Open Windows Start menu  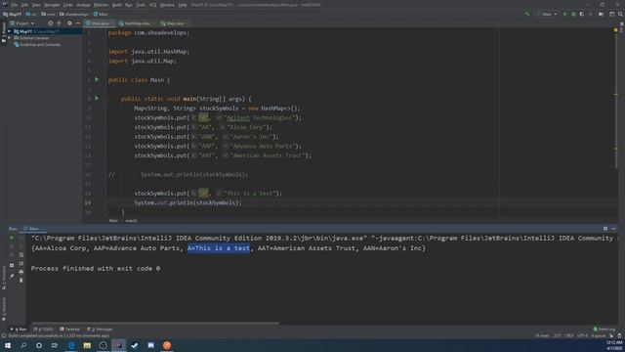8,345
